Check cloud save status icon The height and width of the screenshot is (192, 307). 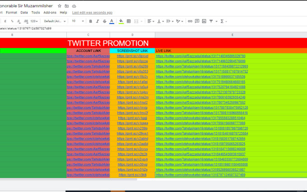pyautogui.click(x=74, y=6)
